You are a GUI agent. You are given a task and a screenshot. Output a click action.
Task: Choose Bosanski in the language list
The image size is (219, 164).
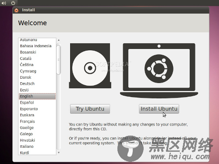(x=37, y=52)
